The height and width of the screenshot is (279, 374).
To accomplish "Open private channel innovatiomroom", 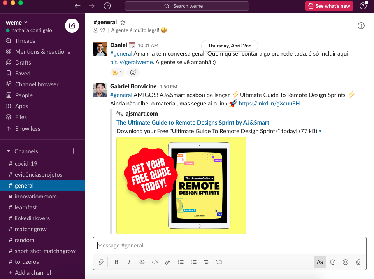I will tap(42, 197).
